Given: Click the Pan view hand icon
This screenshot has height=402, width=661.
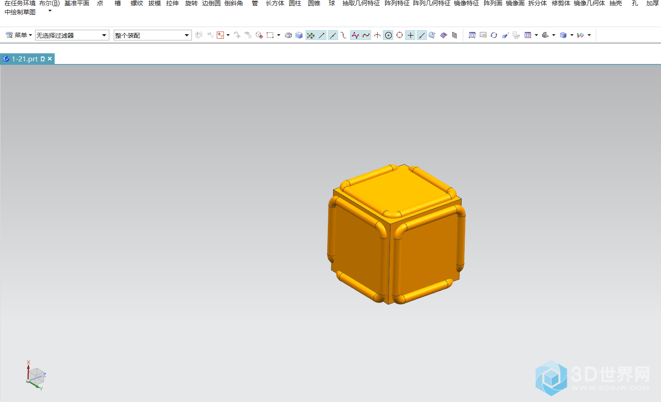Looking at the screenshot, I should pyautogui.click(x=483, y=35).
